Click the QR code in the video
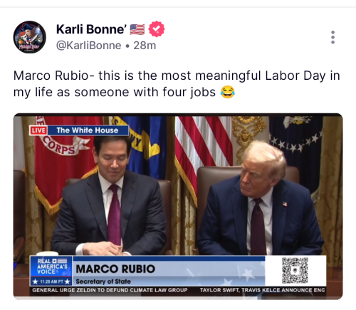This screenshot has height=310, width=356. tap(295, 271)
